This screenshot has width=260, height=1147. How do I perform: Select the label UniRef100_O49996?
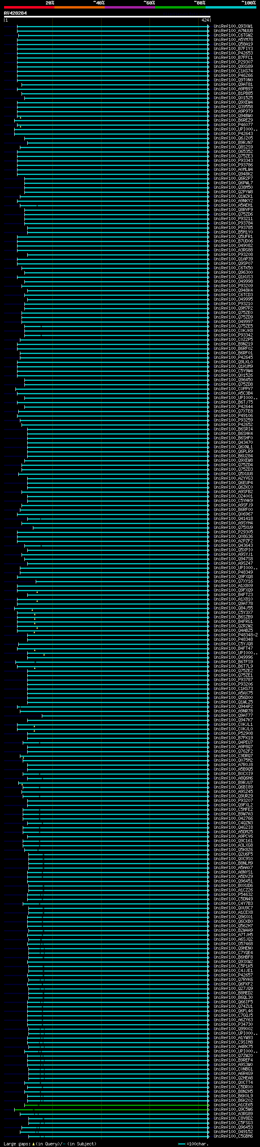pyautogui.click(x=233, y=657)
